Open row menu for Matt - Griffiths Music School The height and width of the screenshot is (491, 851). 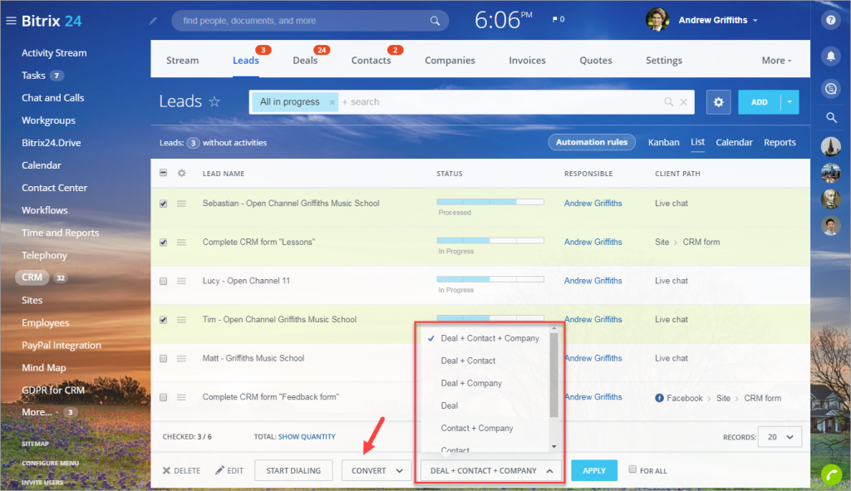pyautogui.click(x=181, y=359)
